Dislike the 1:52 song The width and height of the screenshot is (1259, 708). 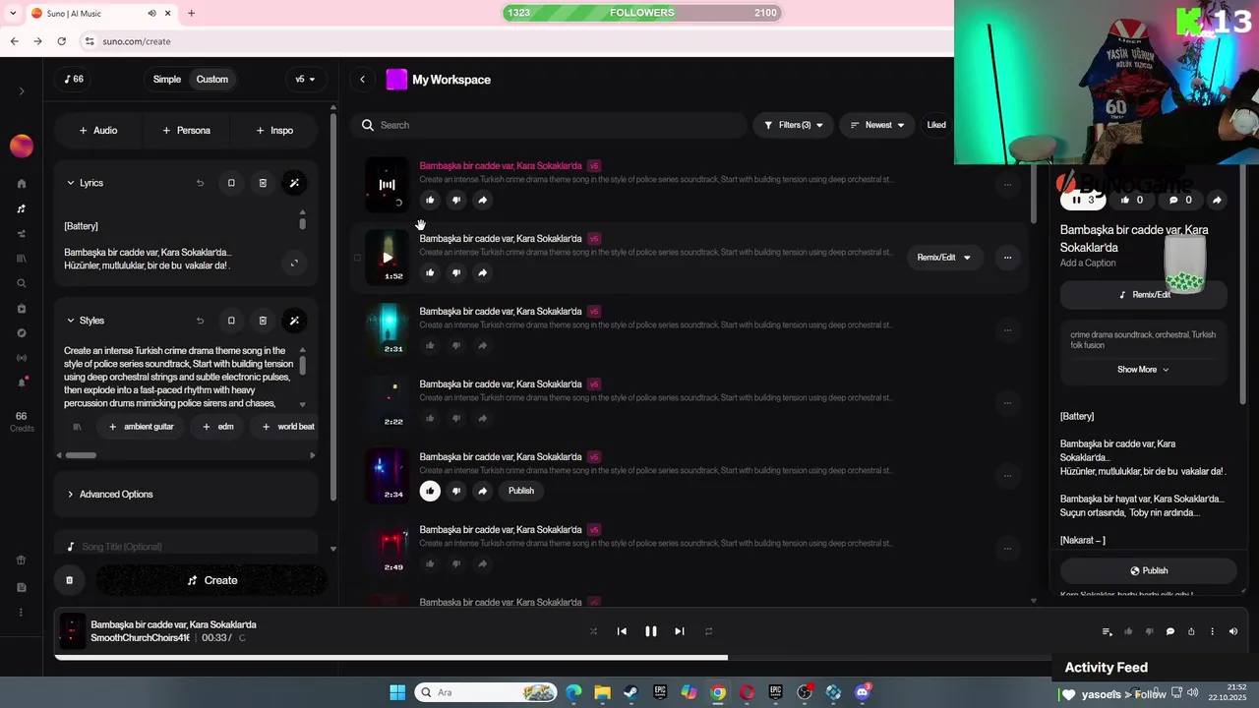tap(455, 272)
